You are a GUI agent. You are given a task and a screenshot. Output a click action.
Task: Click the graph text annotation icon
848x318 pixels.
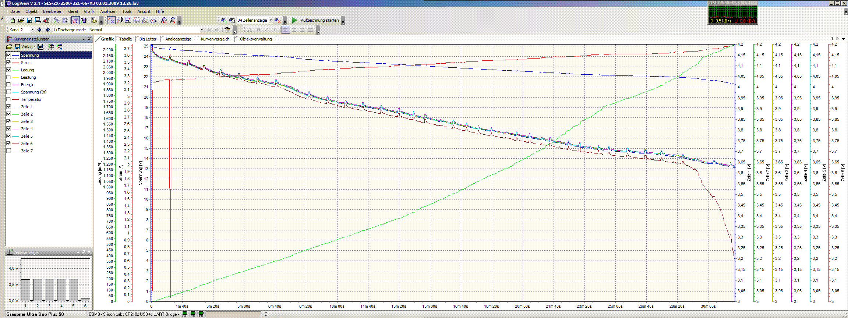145,21
